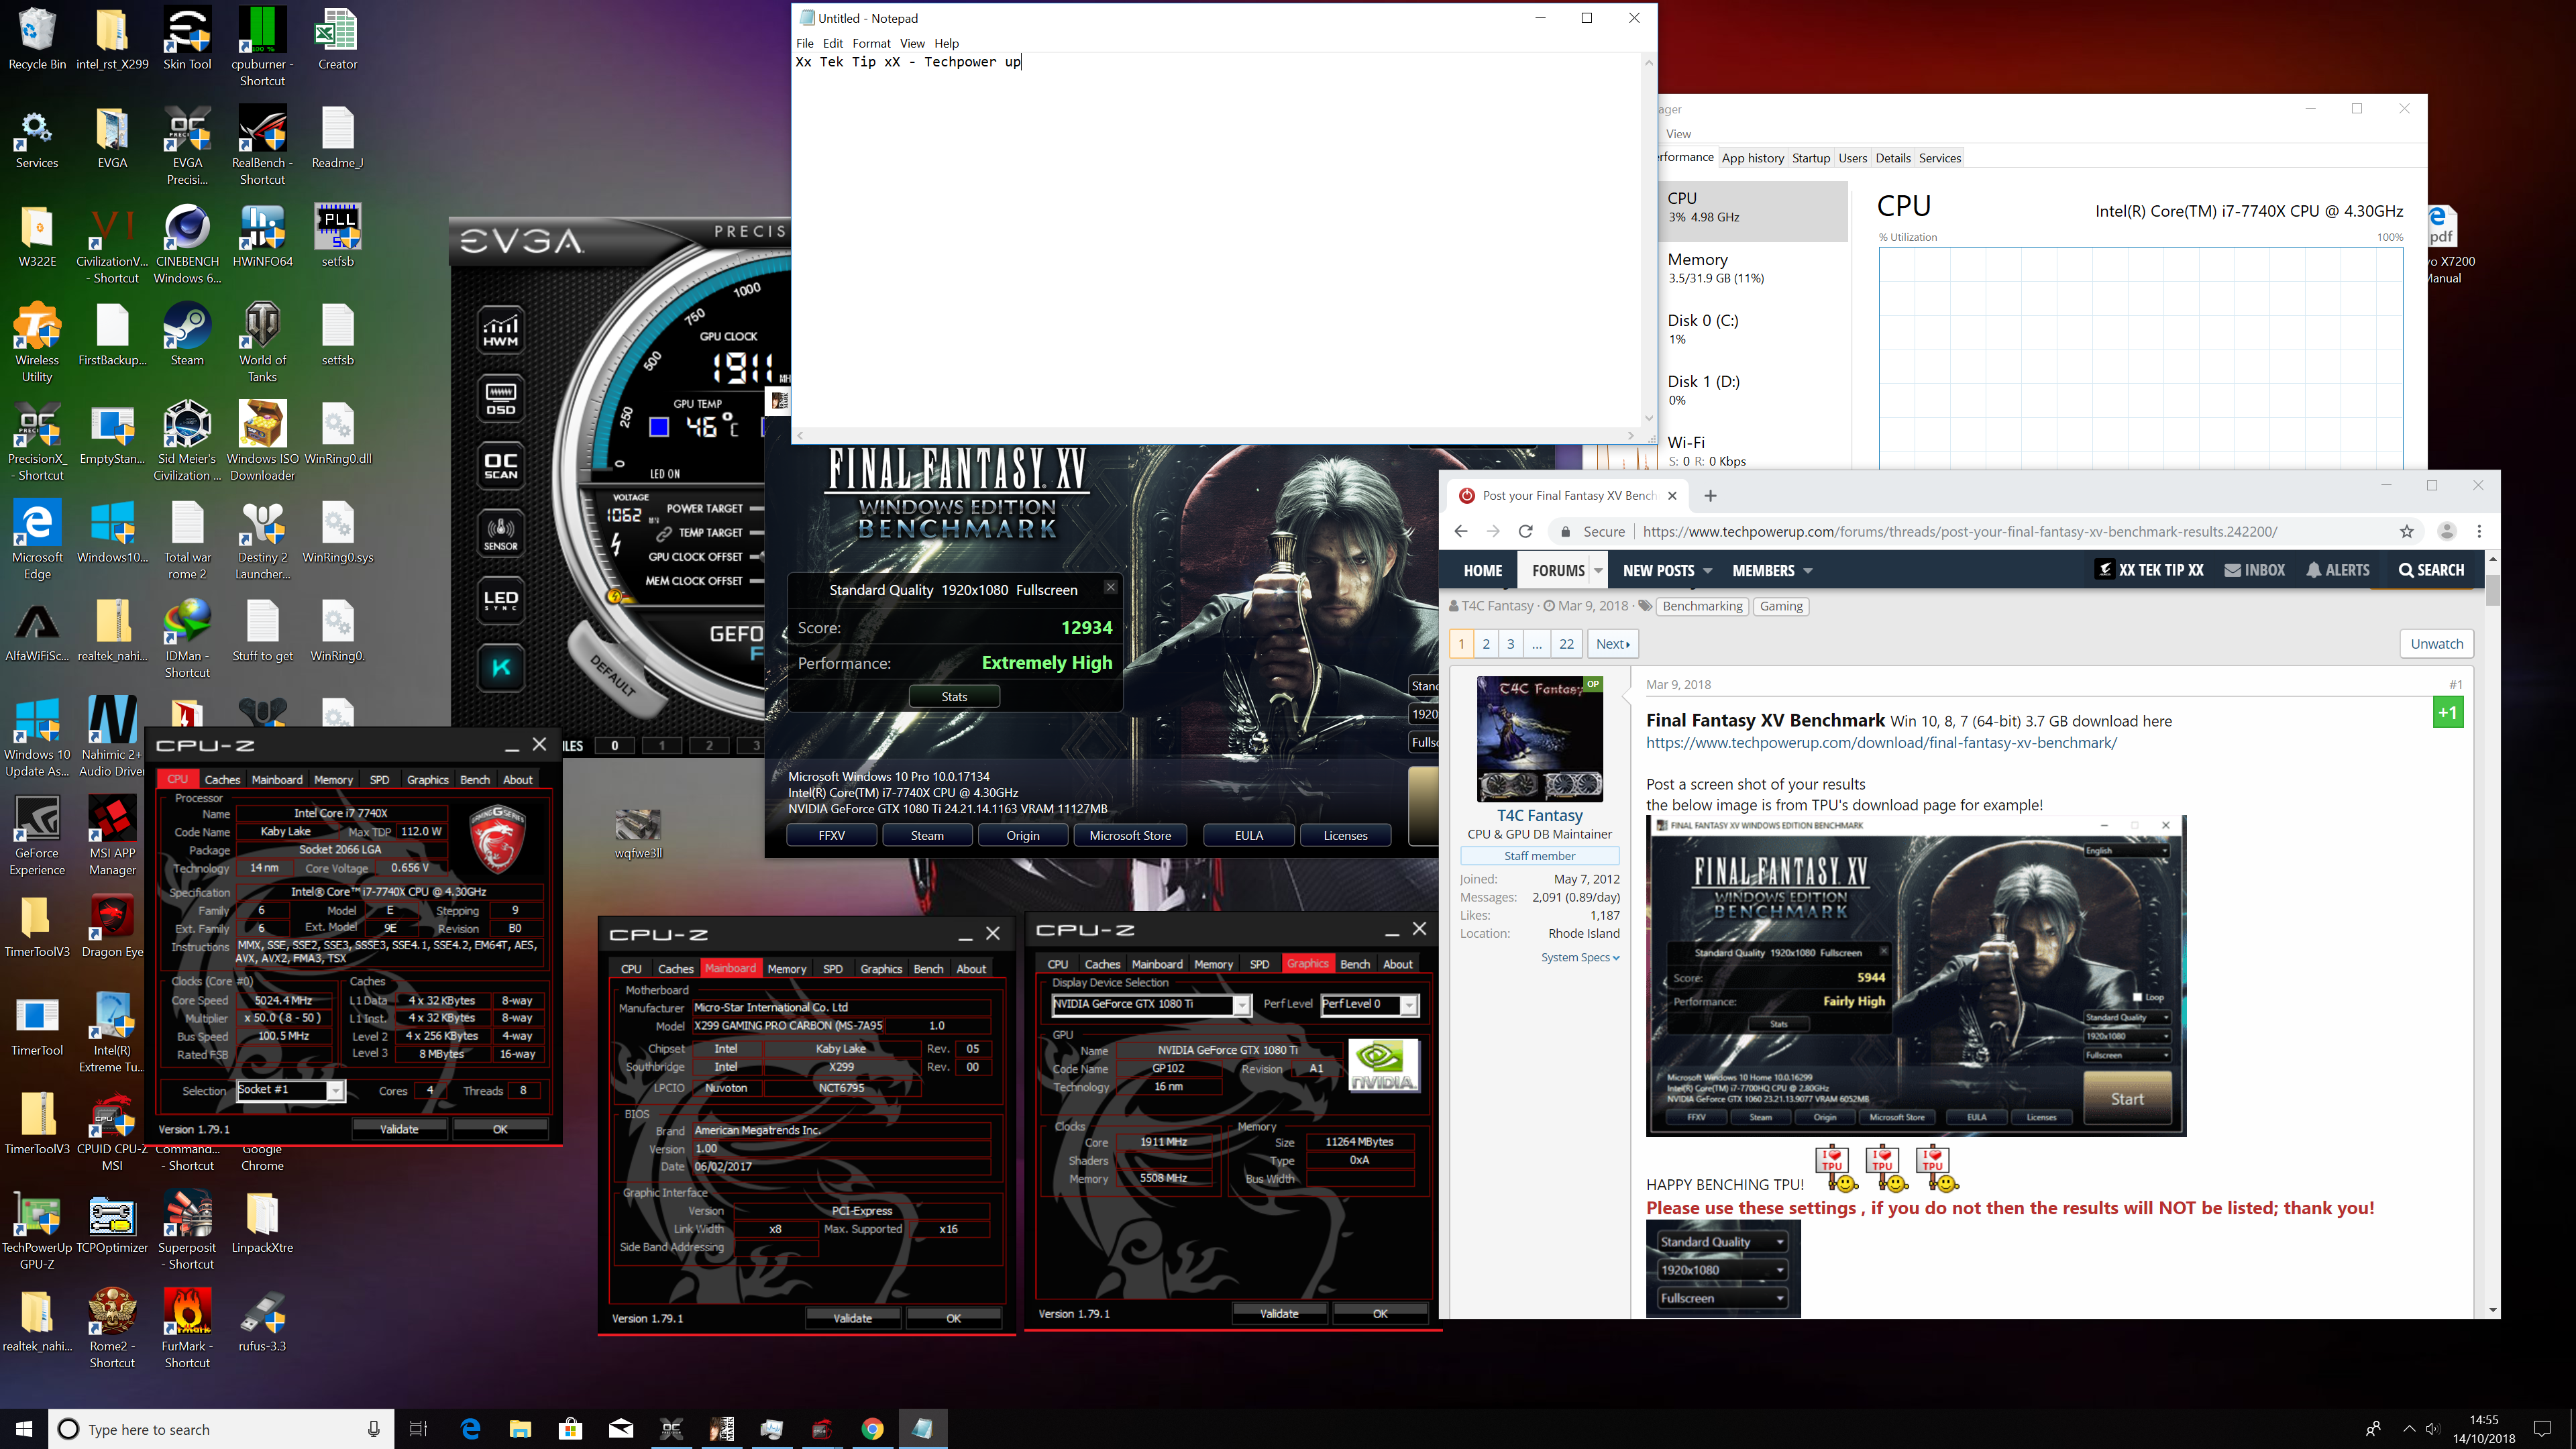Open the wqfwe3ll image file on desktop
Screen dimensions: 2576x1449
[638, 835]
